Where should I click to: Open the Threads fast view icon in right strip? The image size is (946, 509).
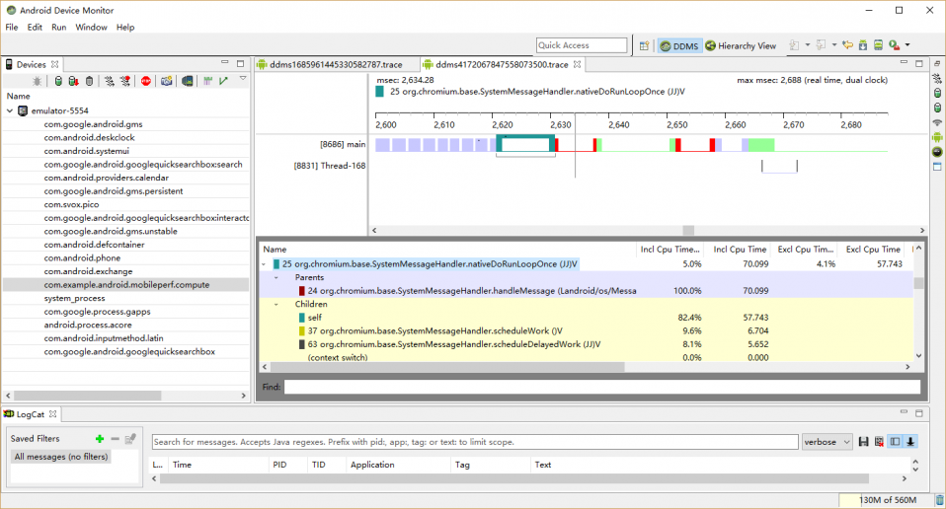[937, 78]
